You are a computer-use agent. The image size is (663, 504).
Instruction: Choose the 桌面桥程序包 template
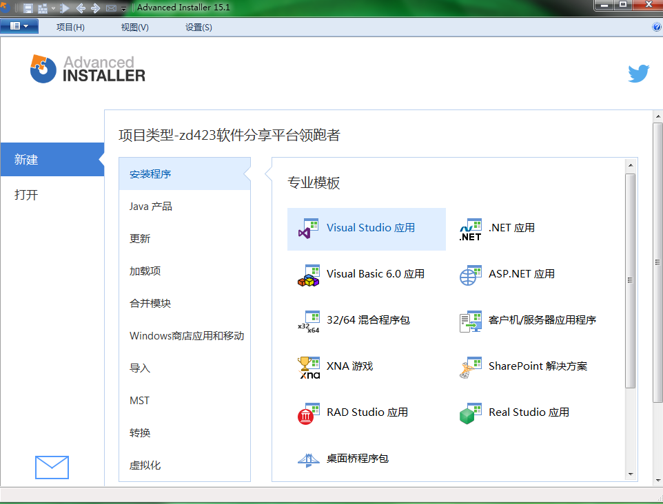pos(356,459)
